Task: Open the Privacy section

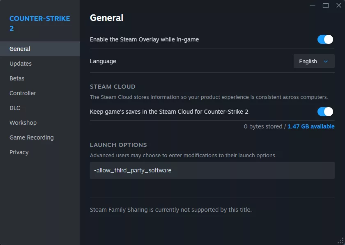Action: pyautogui.click(x=19, y=152)
